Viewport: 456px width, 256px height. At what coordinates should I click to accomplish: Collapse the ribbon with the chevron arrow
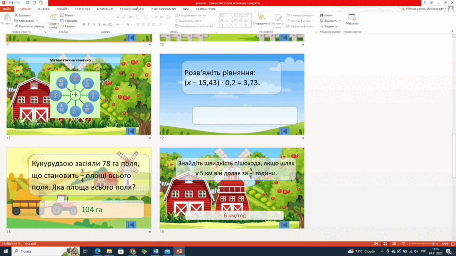pyautogui.click(x=453, y=31)
